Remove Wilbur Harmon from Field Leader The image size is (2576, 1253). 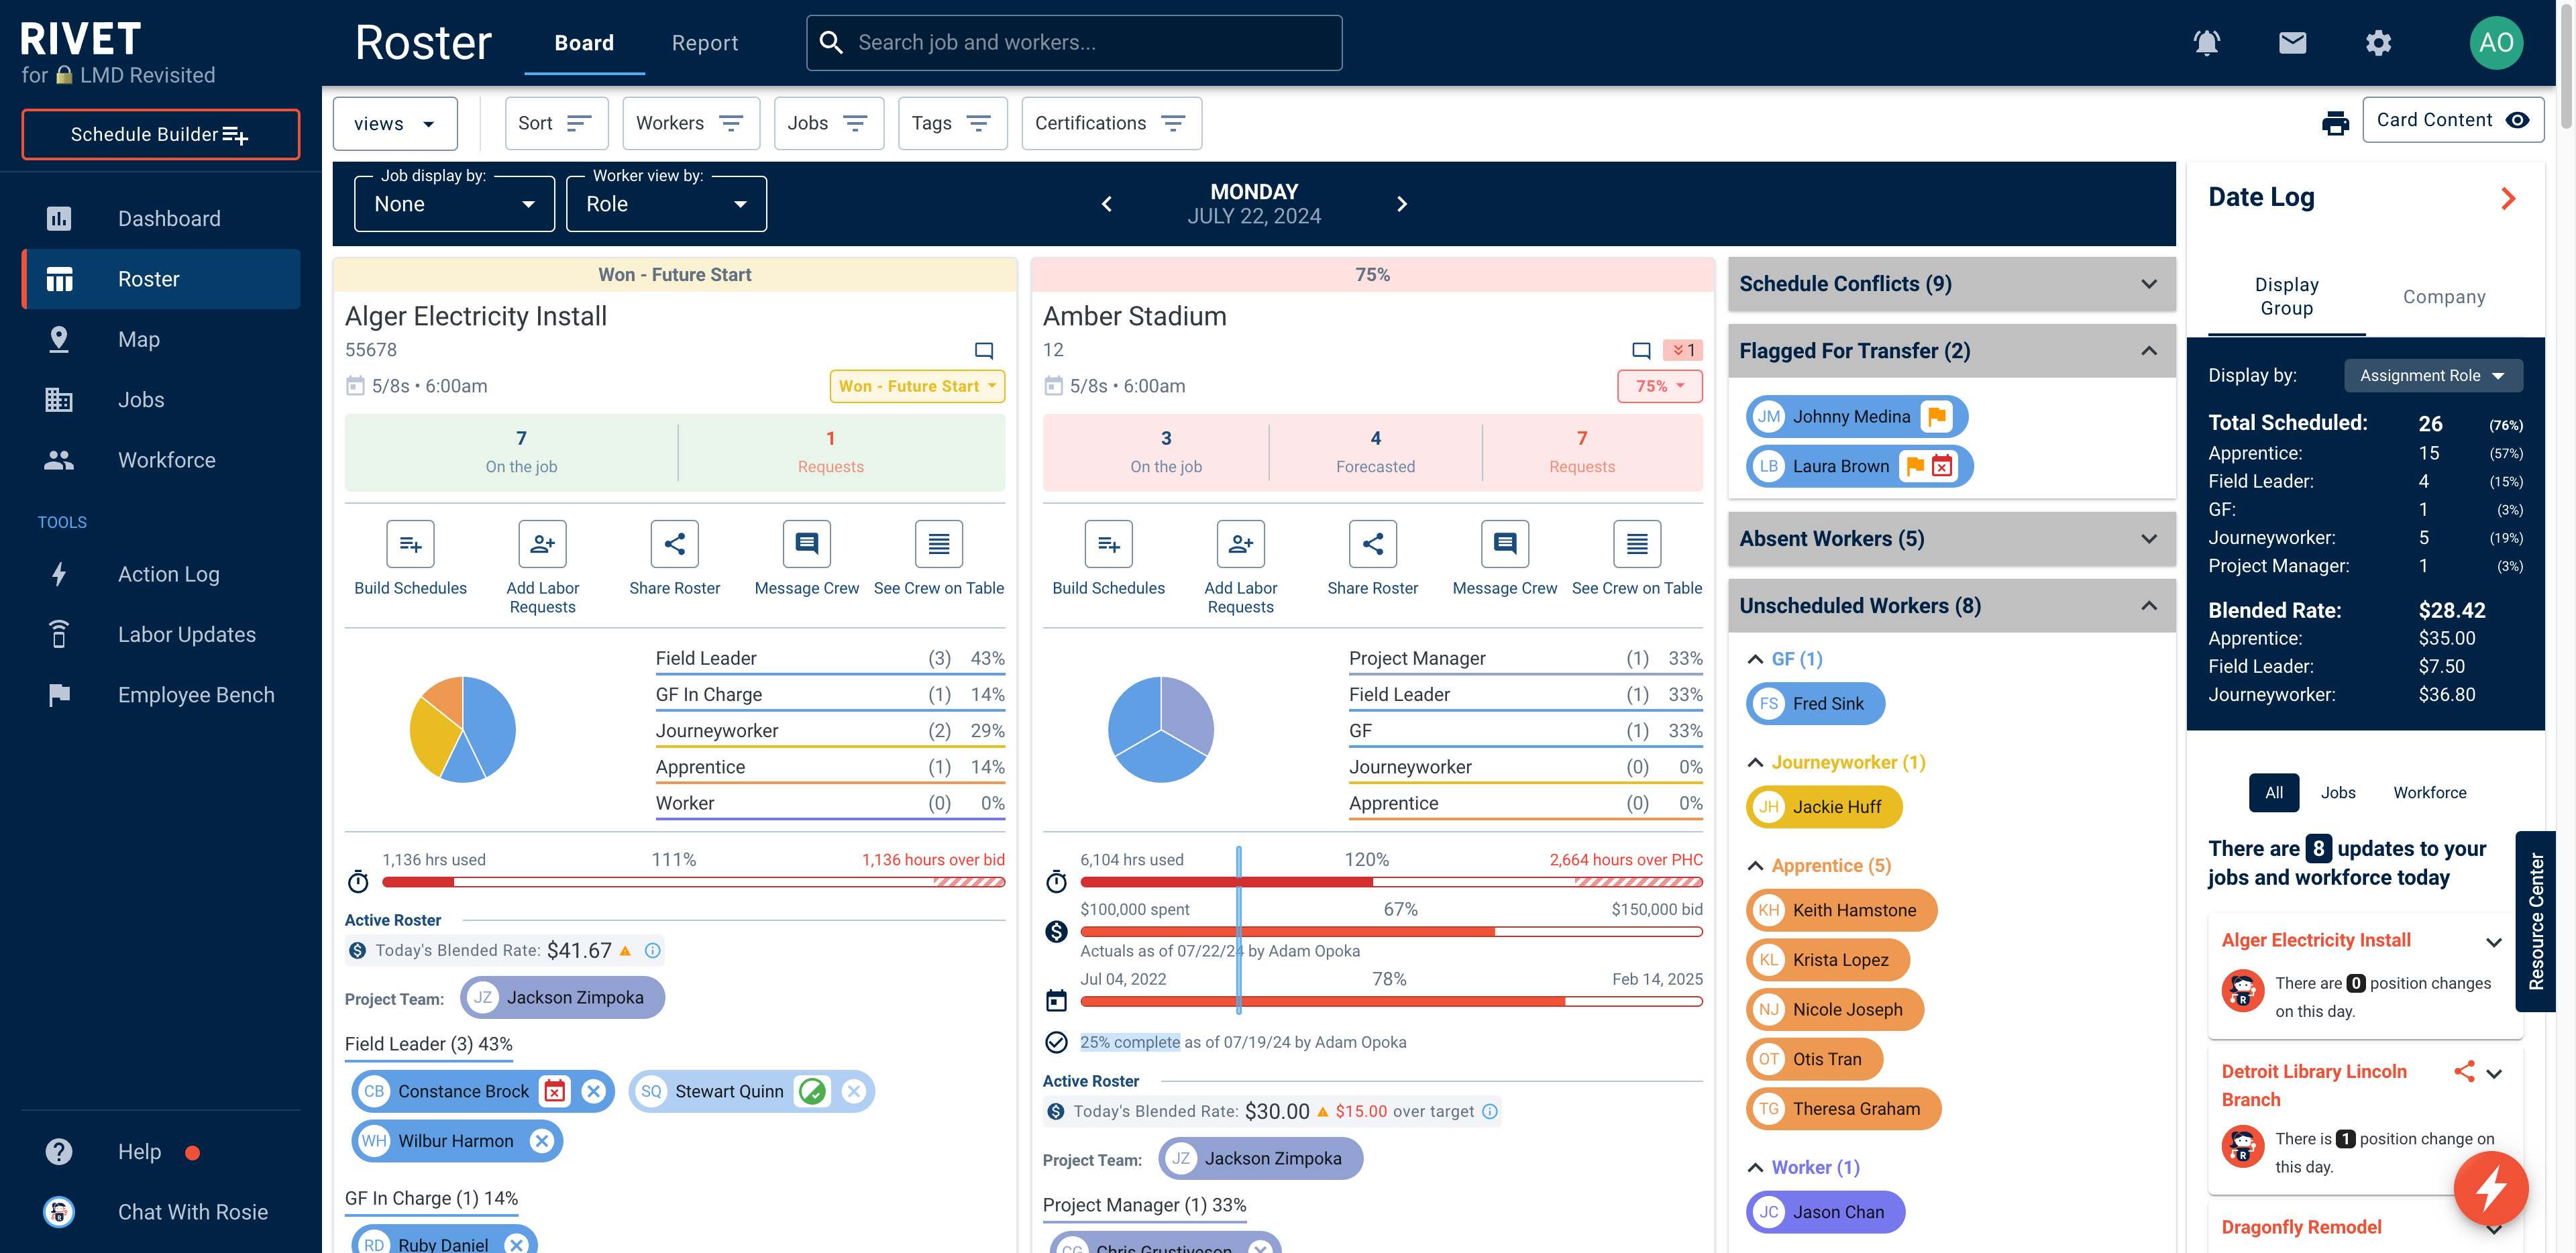[x=541, y=1141]
